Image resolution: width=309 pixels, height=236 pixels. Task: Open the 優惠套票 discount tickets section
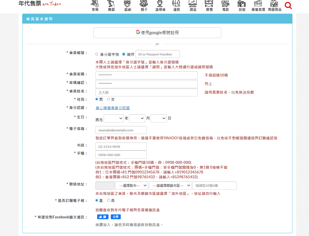258,5
